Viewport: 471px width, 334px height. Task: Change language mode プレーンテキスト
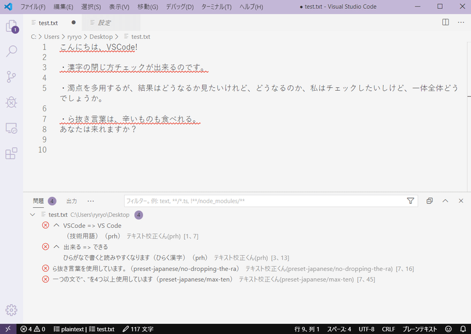[x=420, y=329]
